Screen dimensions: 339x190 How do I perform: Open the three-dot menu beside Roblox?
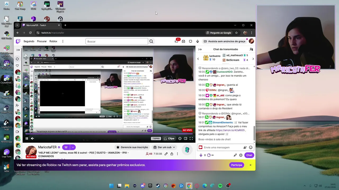[63, 41]
